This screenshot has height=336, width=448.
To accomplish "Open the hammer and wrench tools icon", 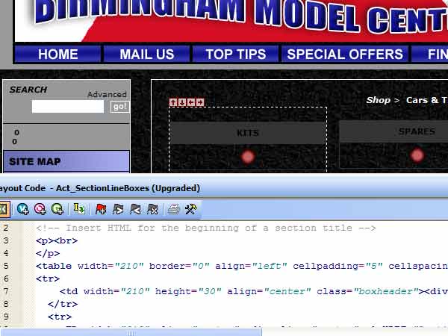I will pos(190,209).
